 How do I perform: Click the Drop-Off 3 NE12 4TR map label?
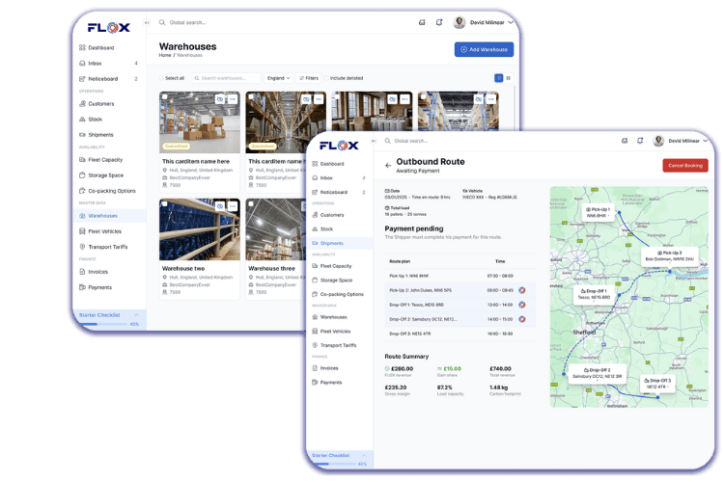tap(657, 384)
